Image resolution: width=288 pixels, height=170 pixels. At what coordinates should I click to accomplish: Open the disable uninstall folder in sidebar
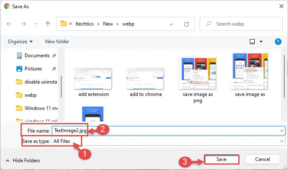[x=37, y=82]
